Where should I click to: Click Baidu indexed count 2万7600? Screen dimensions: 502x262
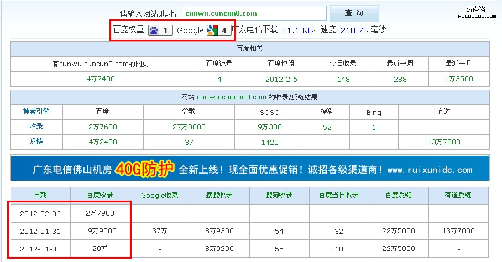pyautogui.click(x=103, y=127)
